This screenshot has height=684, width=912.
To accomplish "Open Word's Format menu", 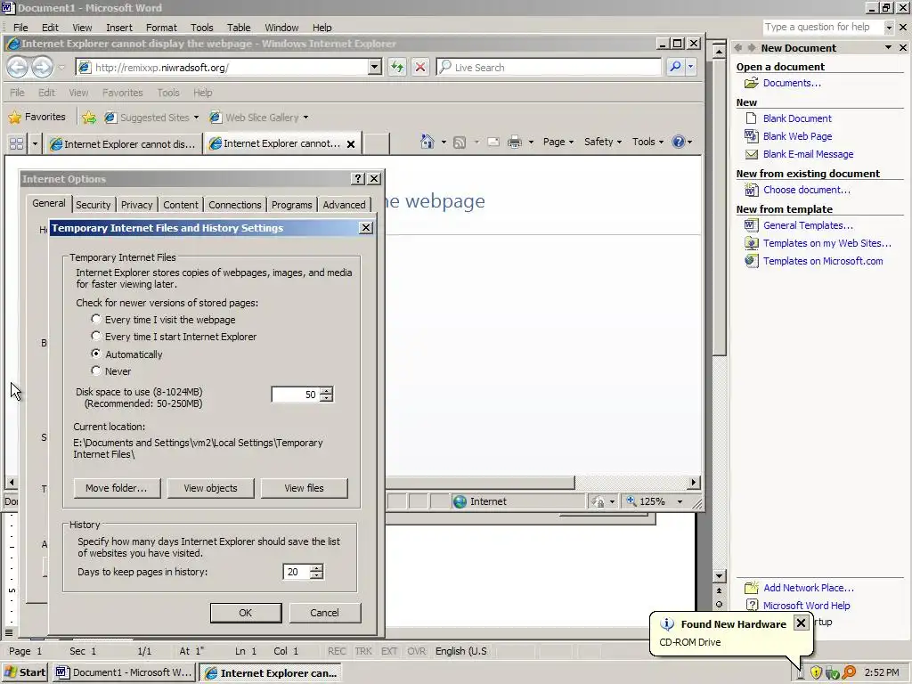I will [x=161, y=28].
